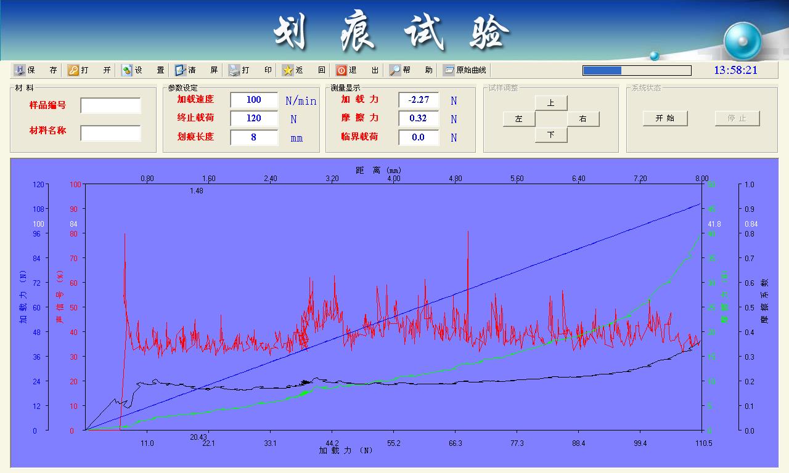The height and width of the screenshot is (473, 789).
Task: Click the blue progress bar in toolbar
Action: [636, 70]
